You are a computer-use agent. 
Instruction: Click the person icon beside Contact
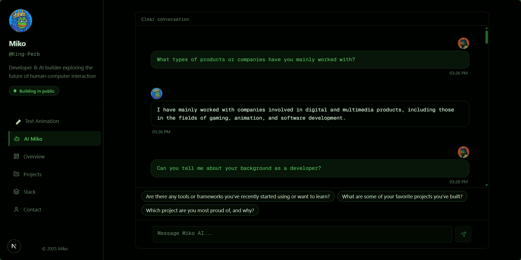click(16, 209)
